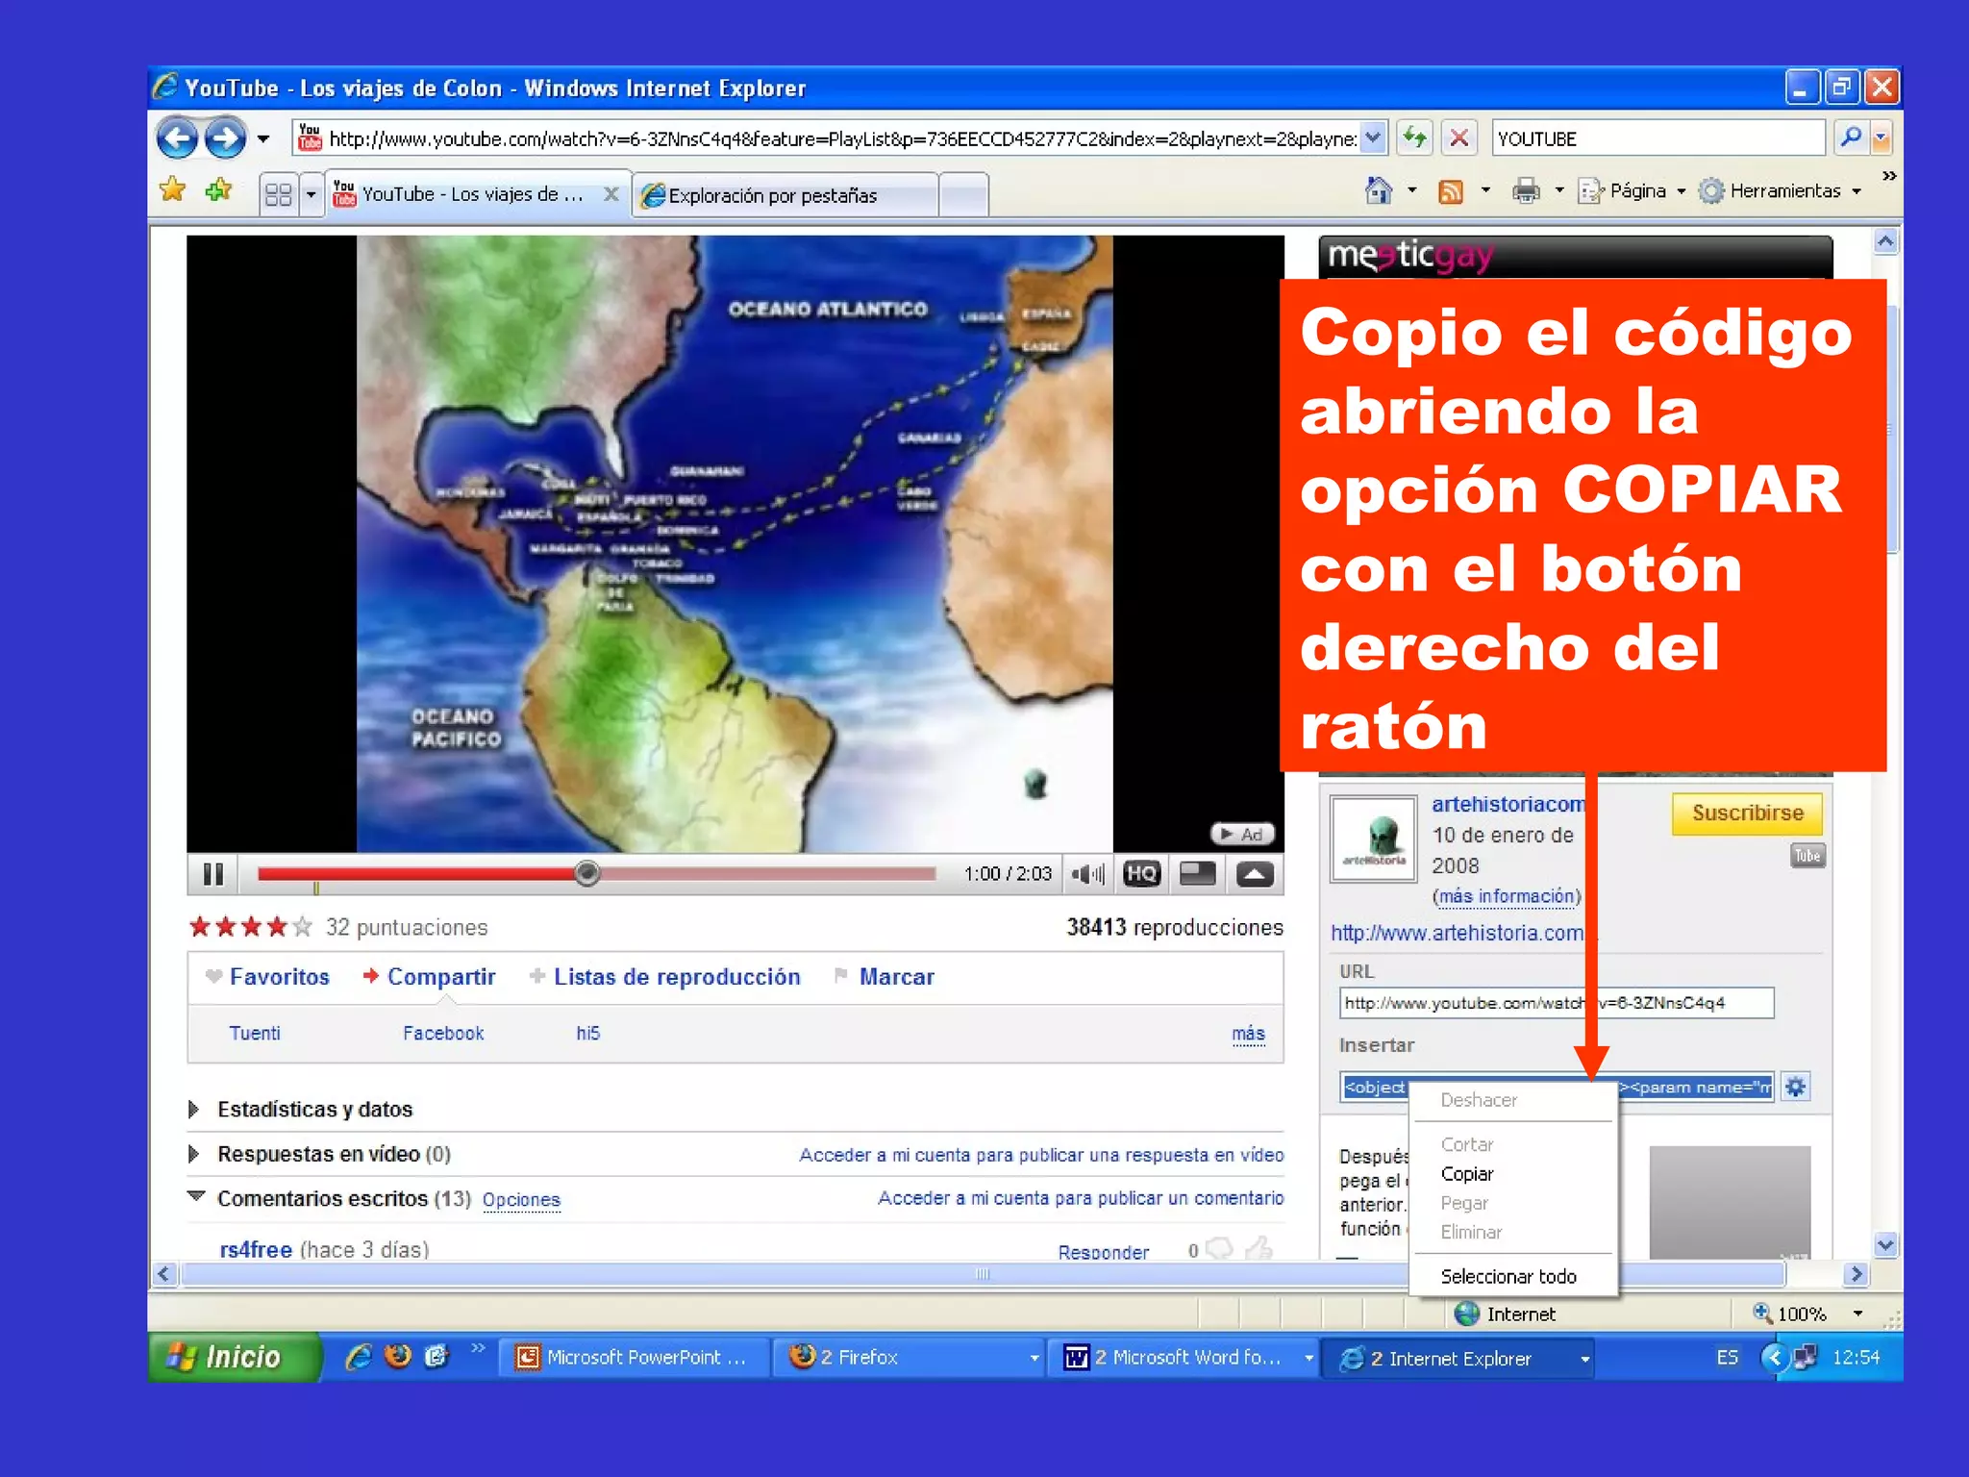Go forward with the browser Forward arrow
The width and height of the screenshot is (1969, 1477).
[226, 138]
